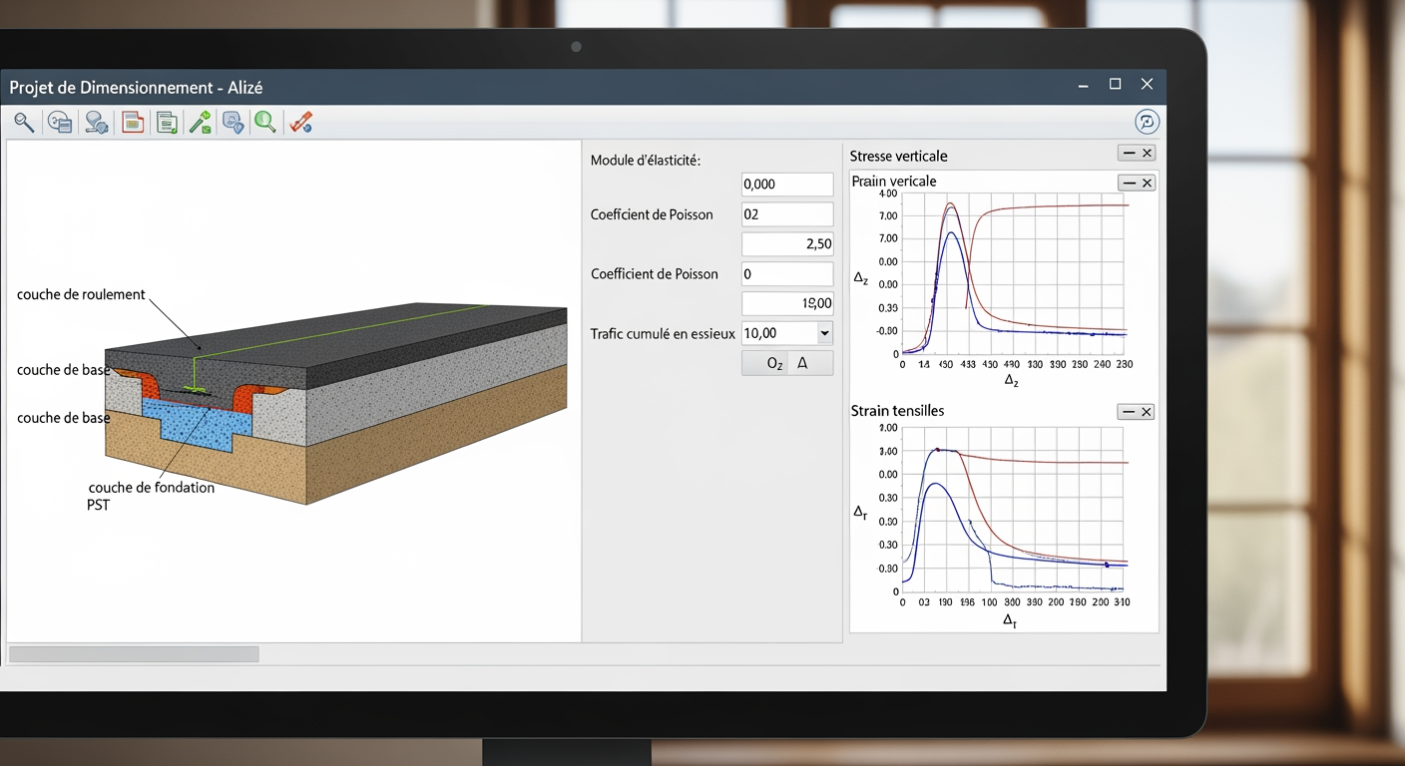Click the Module d'élasticité input field
This screenshot has width=1405, height=766.
[x=786, y=185]
